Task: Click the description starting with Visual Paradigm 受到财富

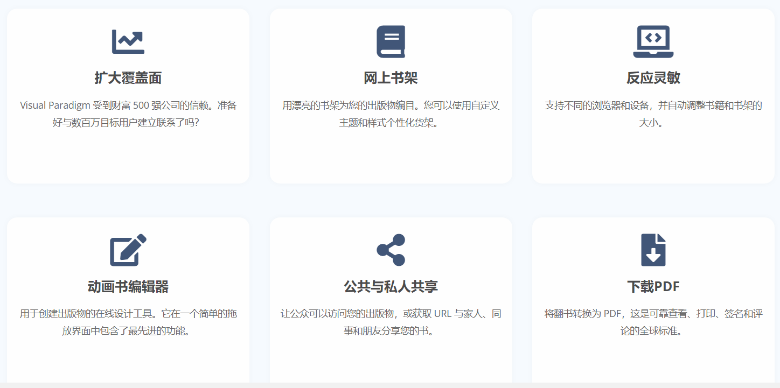Action: tap(128, 114)
